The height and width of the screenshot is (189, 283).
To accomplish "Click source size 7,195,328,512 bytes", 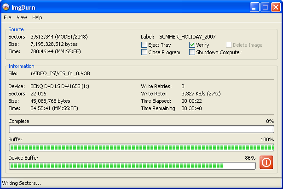I will [54, 44].
